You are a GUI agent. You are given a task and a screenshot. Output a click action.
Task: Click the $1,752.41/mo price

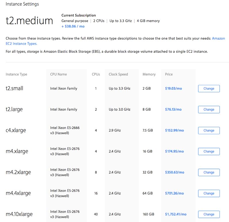pos(176,214)
